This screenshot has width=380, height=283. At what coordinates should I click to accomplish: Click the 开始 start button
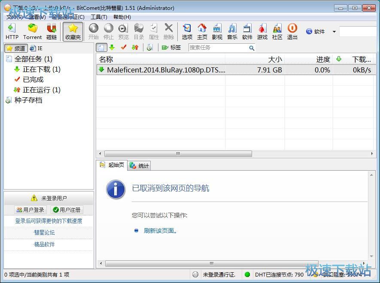tap(94, 31)
